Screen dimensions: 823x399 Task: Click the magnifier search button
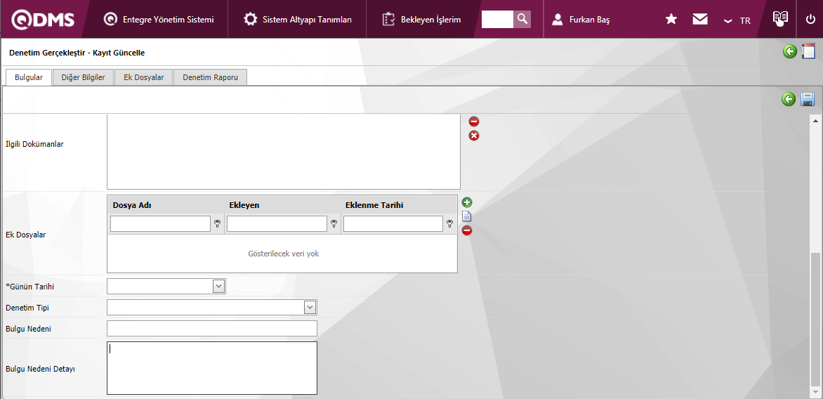522,20
